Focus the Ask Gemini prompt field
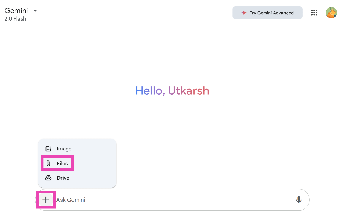 pyautogui.click(x=137, y=200)
